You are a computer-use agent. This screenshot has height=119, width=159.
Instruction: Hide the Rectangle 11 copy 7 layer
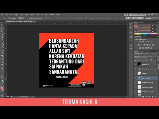click(135, 87)
